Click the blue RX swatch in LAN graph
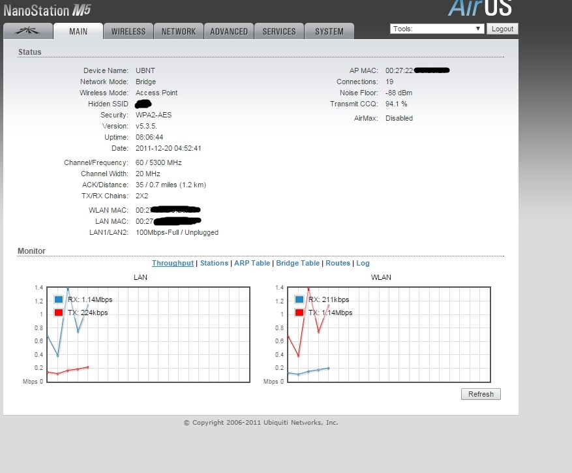This screenshot has width=572, height=473. [x=59, y=300]
